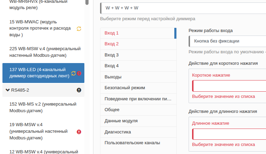
Task: Click red error icon on 137 WB-LED
Action: coord(79,73)
